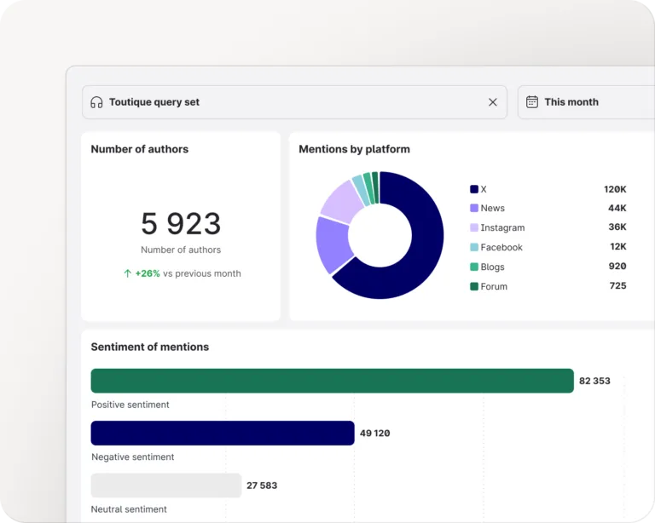Image resolution: width=655 pixels, height=523 pixels.
Task: Click the headphones icon beside Toutique query set
Action: 96,102
